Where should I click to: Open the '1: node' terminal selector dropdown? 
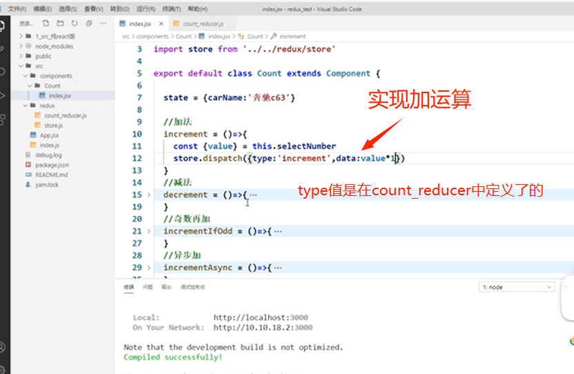(x=517, y=287)
